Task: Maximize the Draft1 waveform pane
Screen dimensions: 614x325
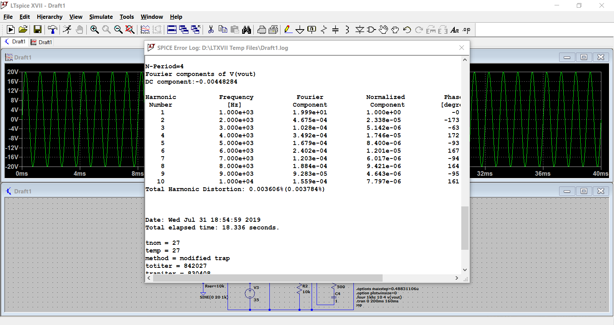Action: pos(584,57)
